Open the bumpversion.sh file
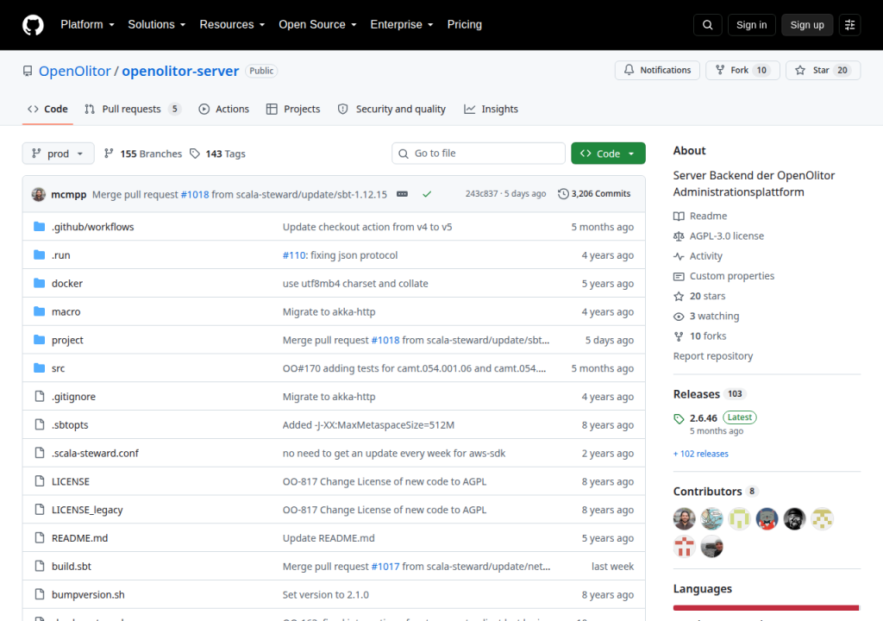883x621 pixels. pyautogui.click(x=89, y=594)
